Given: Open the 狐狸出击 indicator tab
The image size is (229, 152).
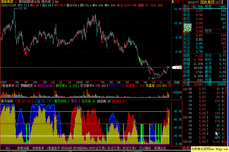Looking at the screenshot, I should 160,148.
